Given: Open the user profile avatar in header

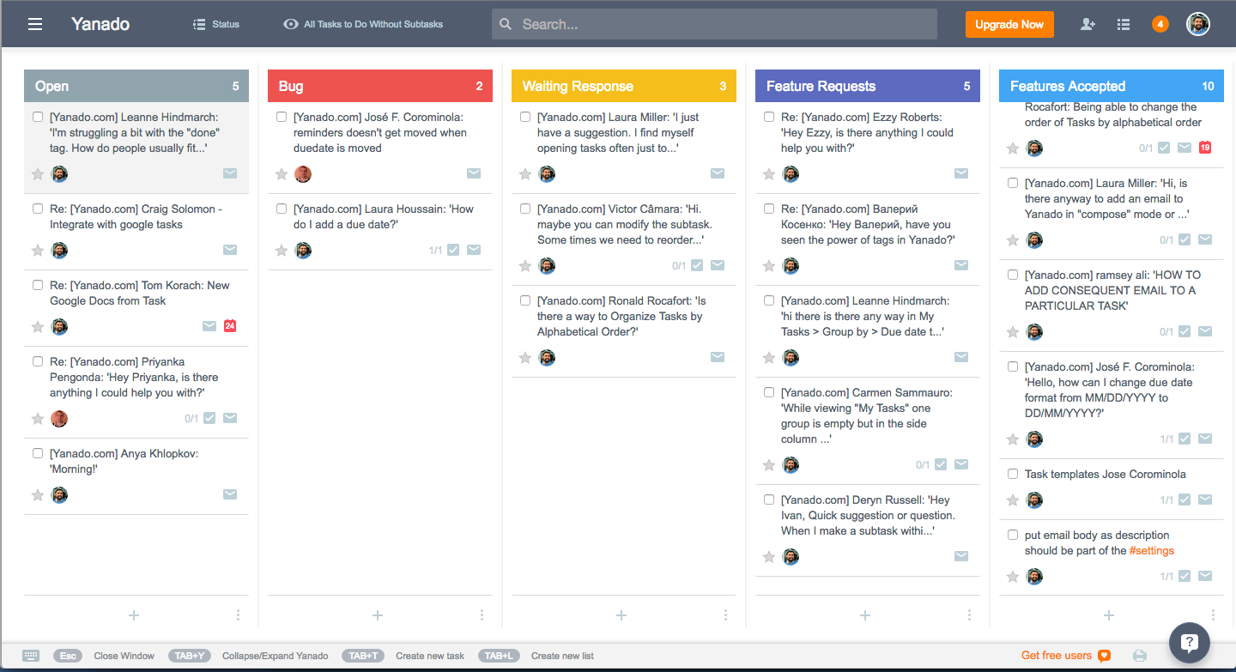Looking at the screenshot, I should [1198, 24].
